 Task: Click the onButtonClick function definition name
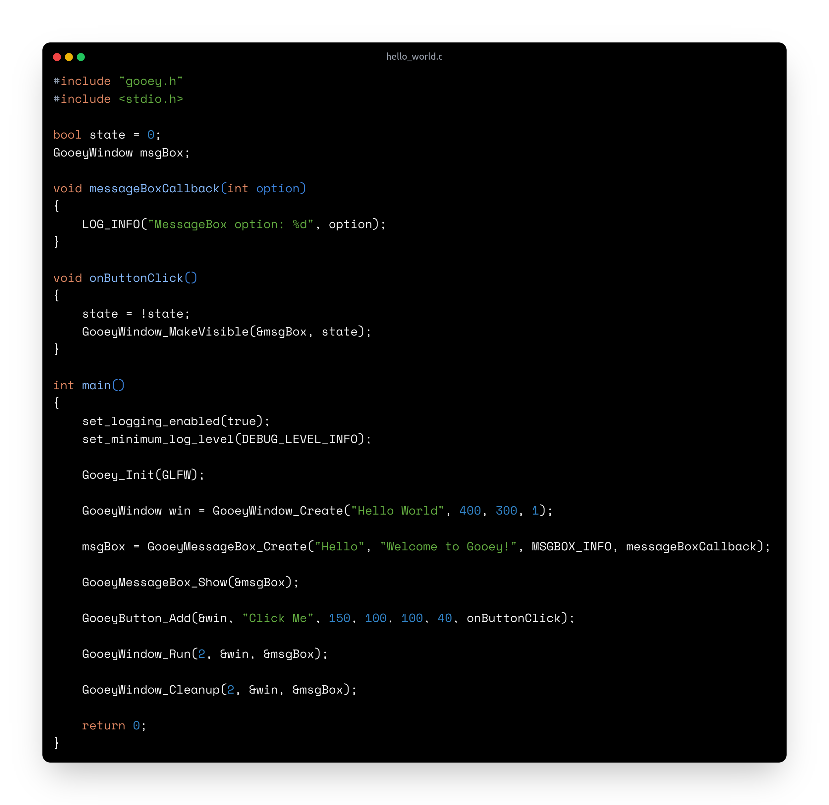click(136, 278)
